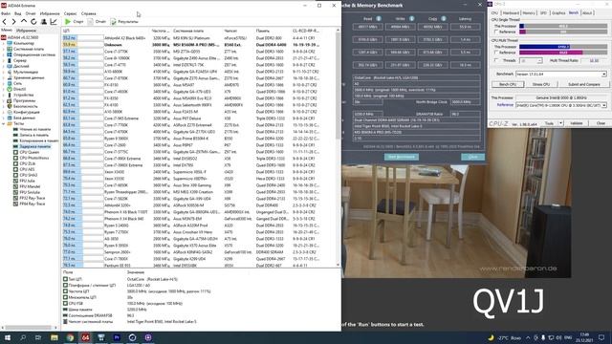The image size is (612, 344).
Task: Switch to Memory tab in CPU-Z
Action: click(x=529, y=12)
